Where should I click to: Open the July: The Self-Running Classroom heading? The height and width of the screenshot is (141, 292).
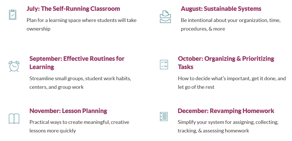[x=73, y=9]
